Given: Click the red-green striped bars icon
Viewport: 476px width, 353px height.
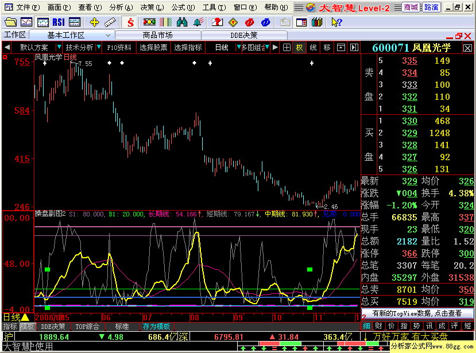Looking at the screenshot, I should point(166,22).
